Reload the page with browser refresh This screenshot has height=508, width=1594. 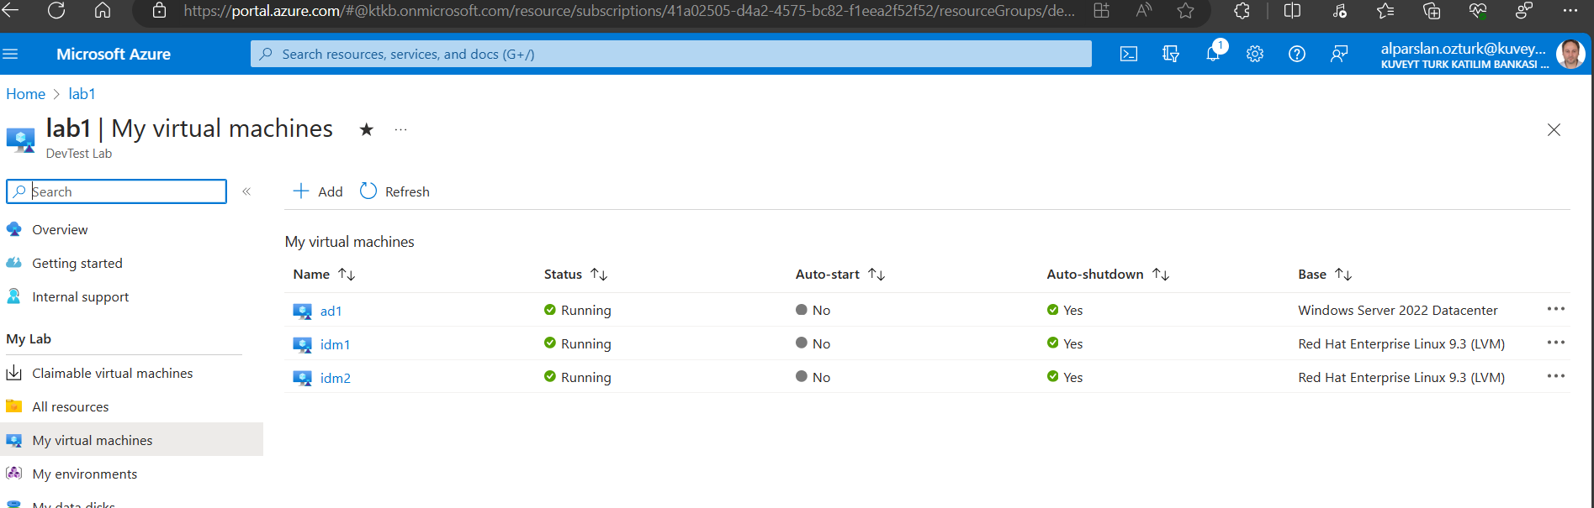[56, 11]
